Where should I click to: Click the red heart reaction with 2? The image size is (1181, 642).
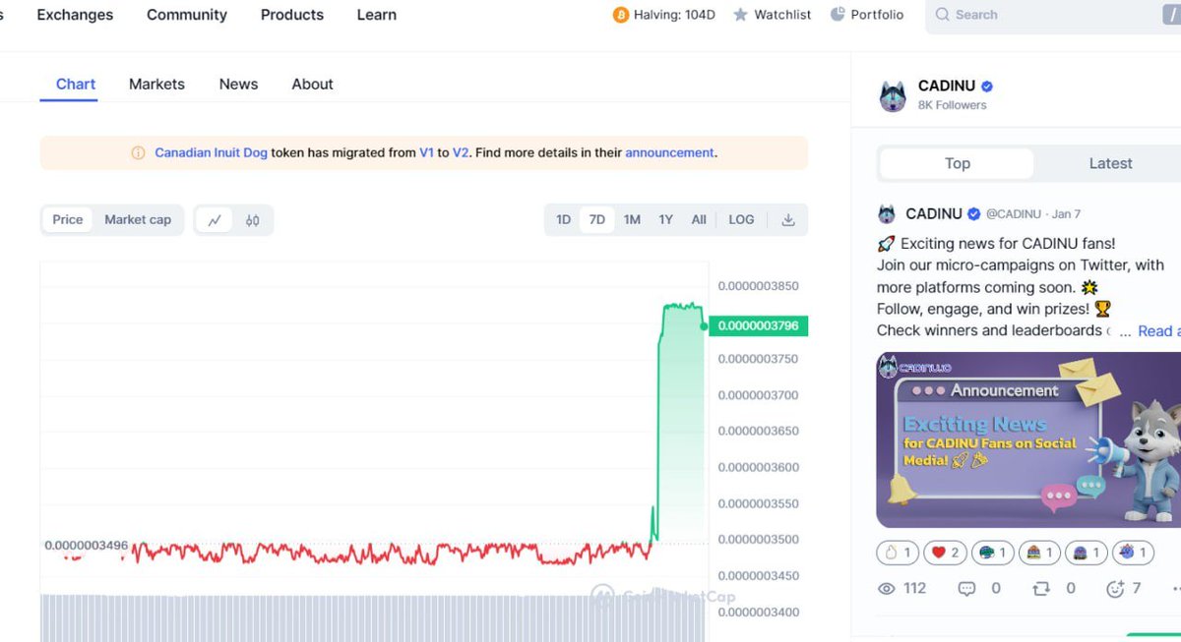945,553
